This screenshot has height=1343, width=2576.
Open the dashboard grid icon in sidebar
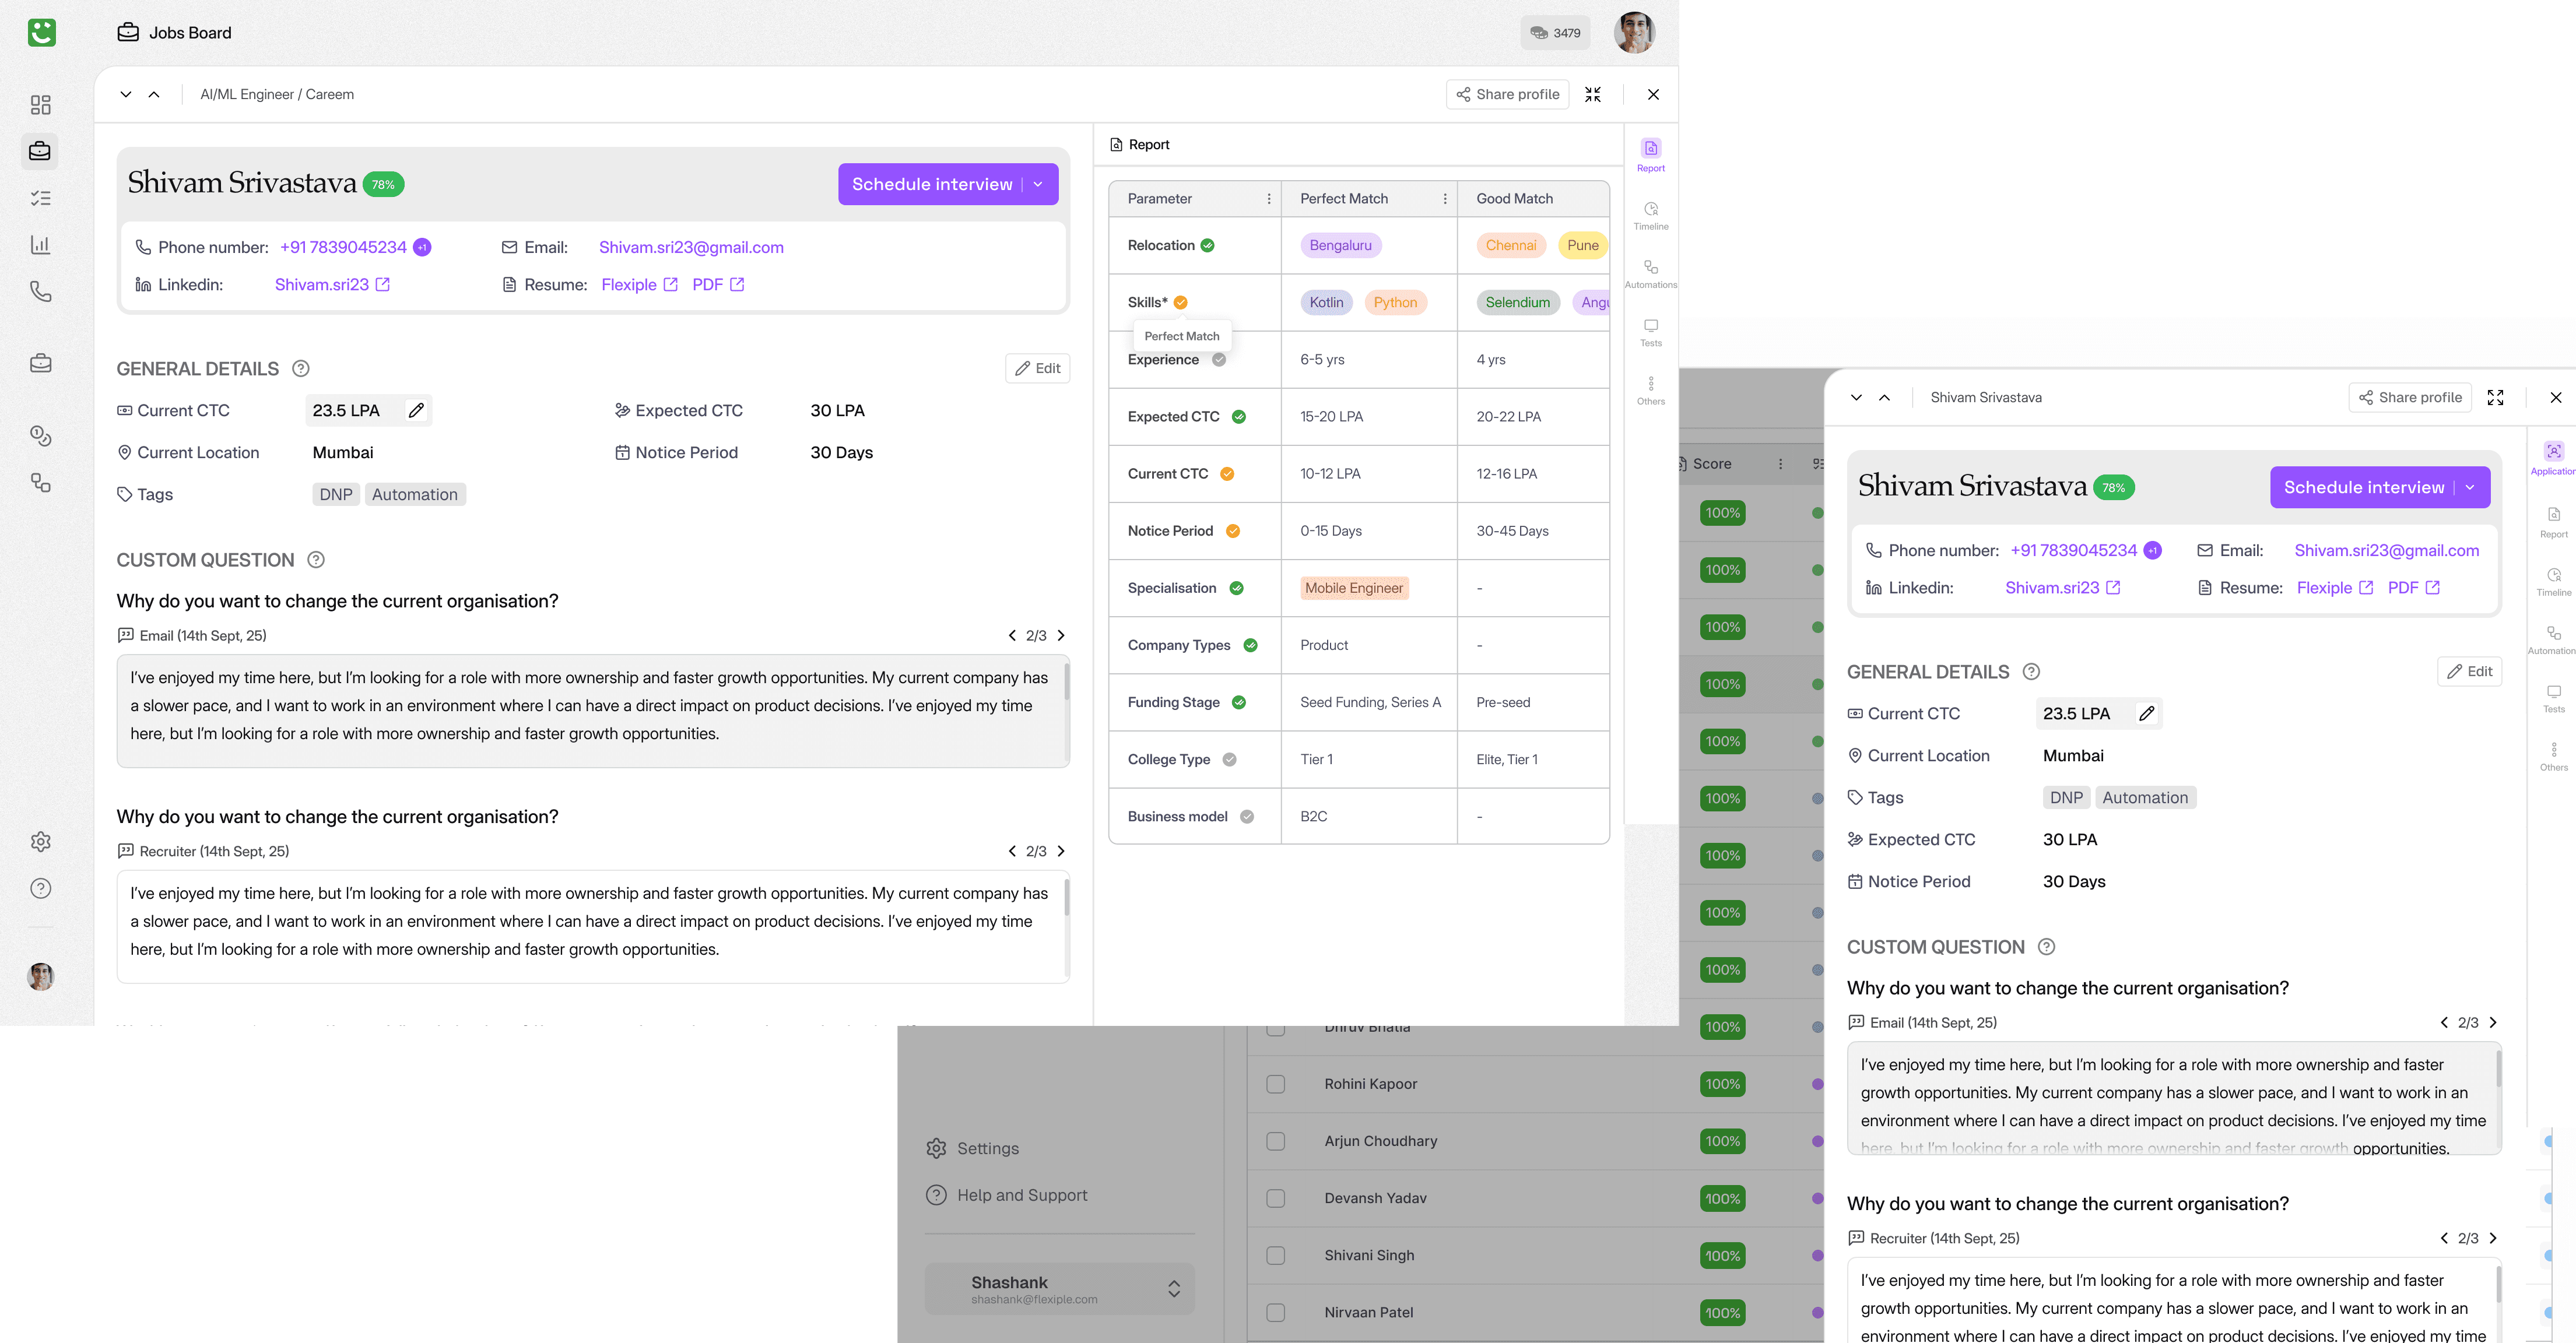[x=40, y=105]
